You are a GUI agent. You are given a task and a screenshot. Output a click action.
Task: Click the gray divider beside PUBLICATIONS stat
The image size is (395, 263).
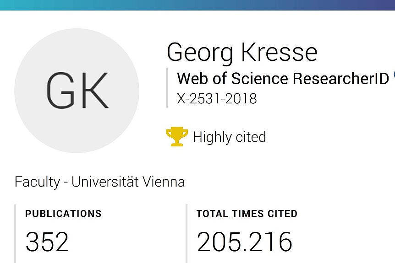[x=16, y=234]
